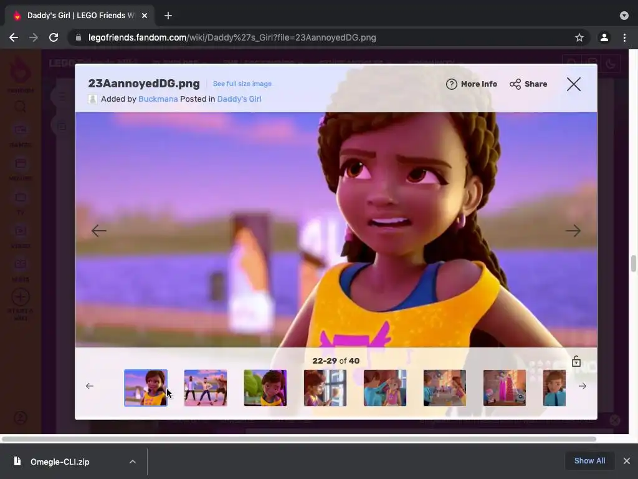This screenshot has width=638, height=479.
Task: Click the browser back arrow button
Action: [14, 37]
